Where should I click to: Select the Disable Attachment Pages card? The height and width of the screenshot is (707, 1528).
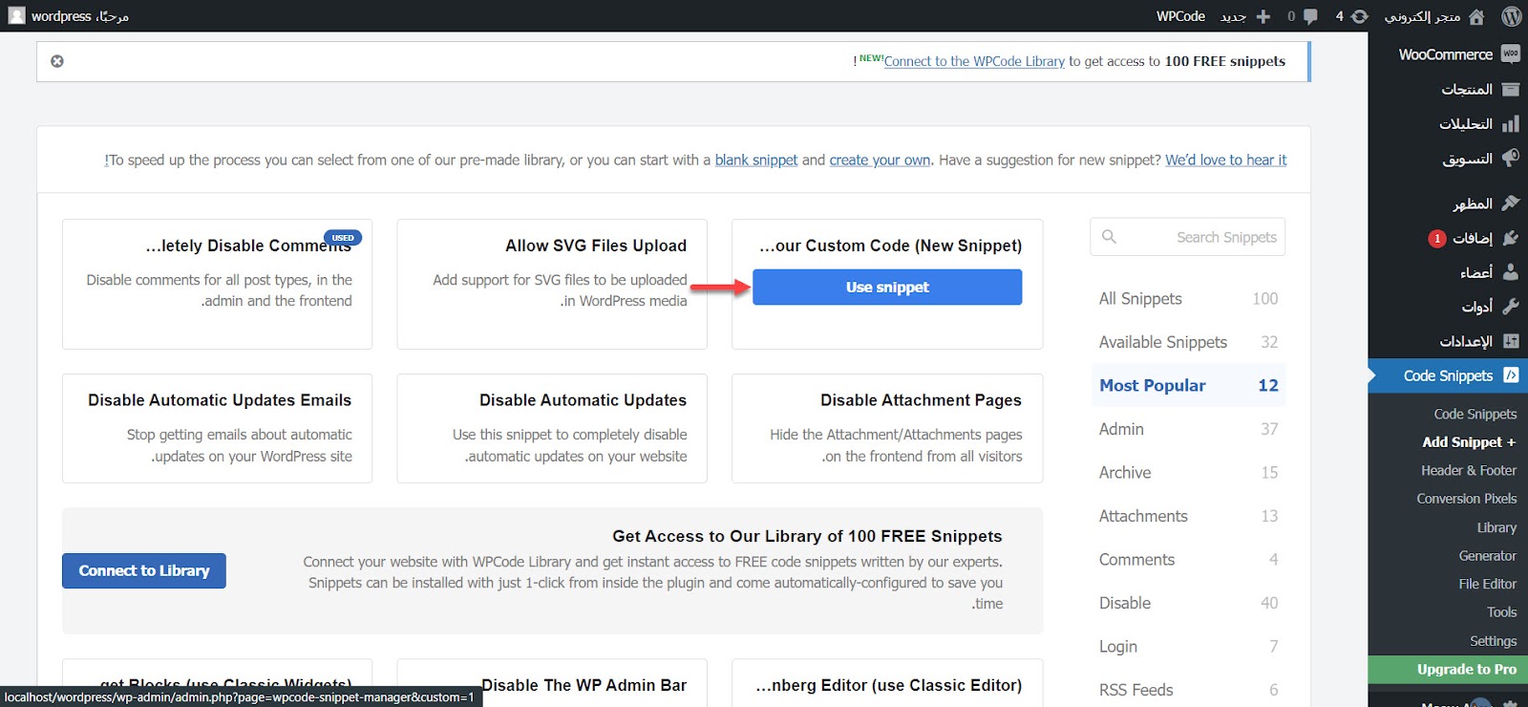coord(887,429)
